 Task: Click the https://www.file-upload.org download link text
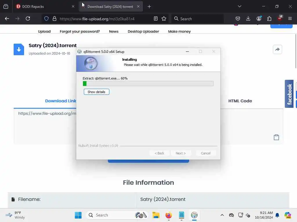pos(47,113)
